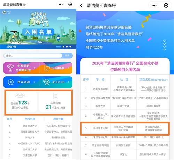The width and height of the screenshot is (174, 160).
Task: Select the third banner carousel dot
Action: pyautogui.click(x=67, y=47)
